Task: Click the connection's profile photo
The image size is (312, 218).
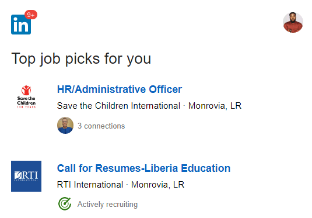Action: pyautogui.click(x=65, y=125)
